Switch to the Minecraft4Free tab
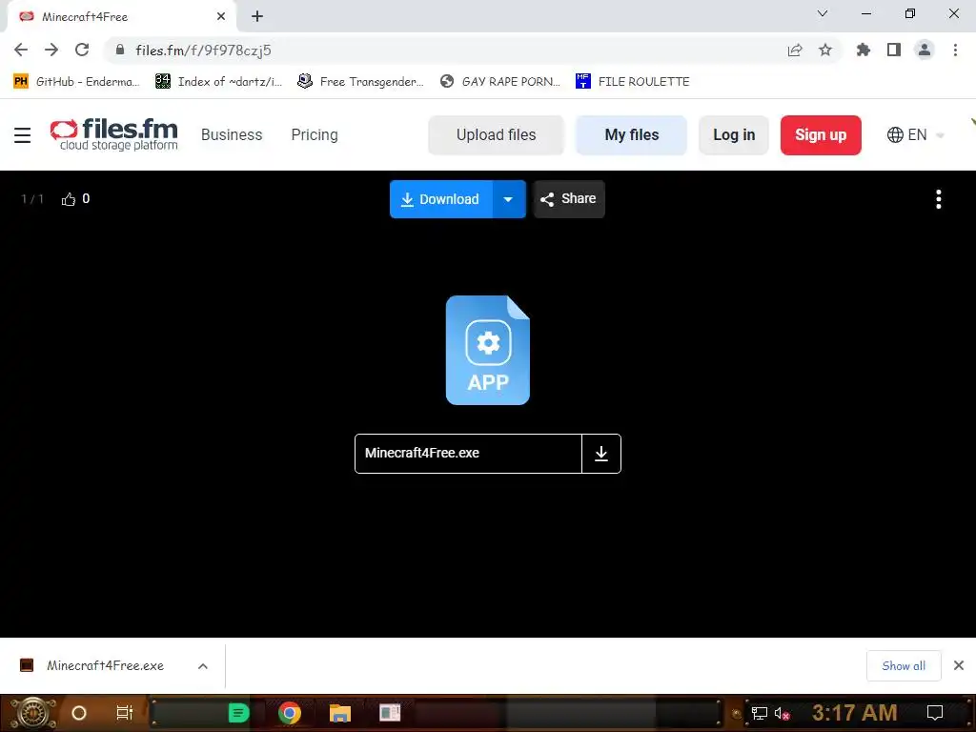Viewport: 976px width, 732px height. [x=122, y=17]
